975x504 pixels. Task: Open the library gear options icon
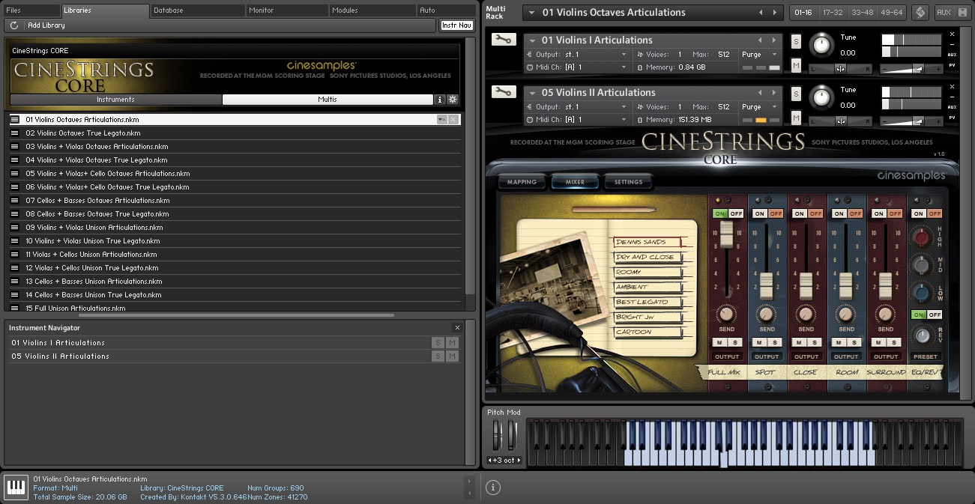tap(452, 100)
